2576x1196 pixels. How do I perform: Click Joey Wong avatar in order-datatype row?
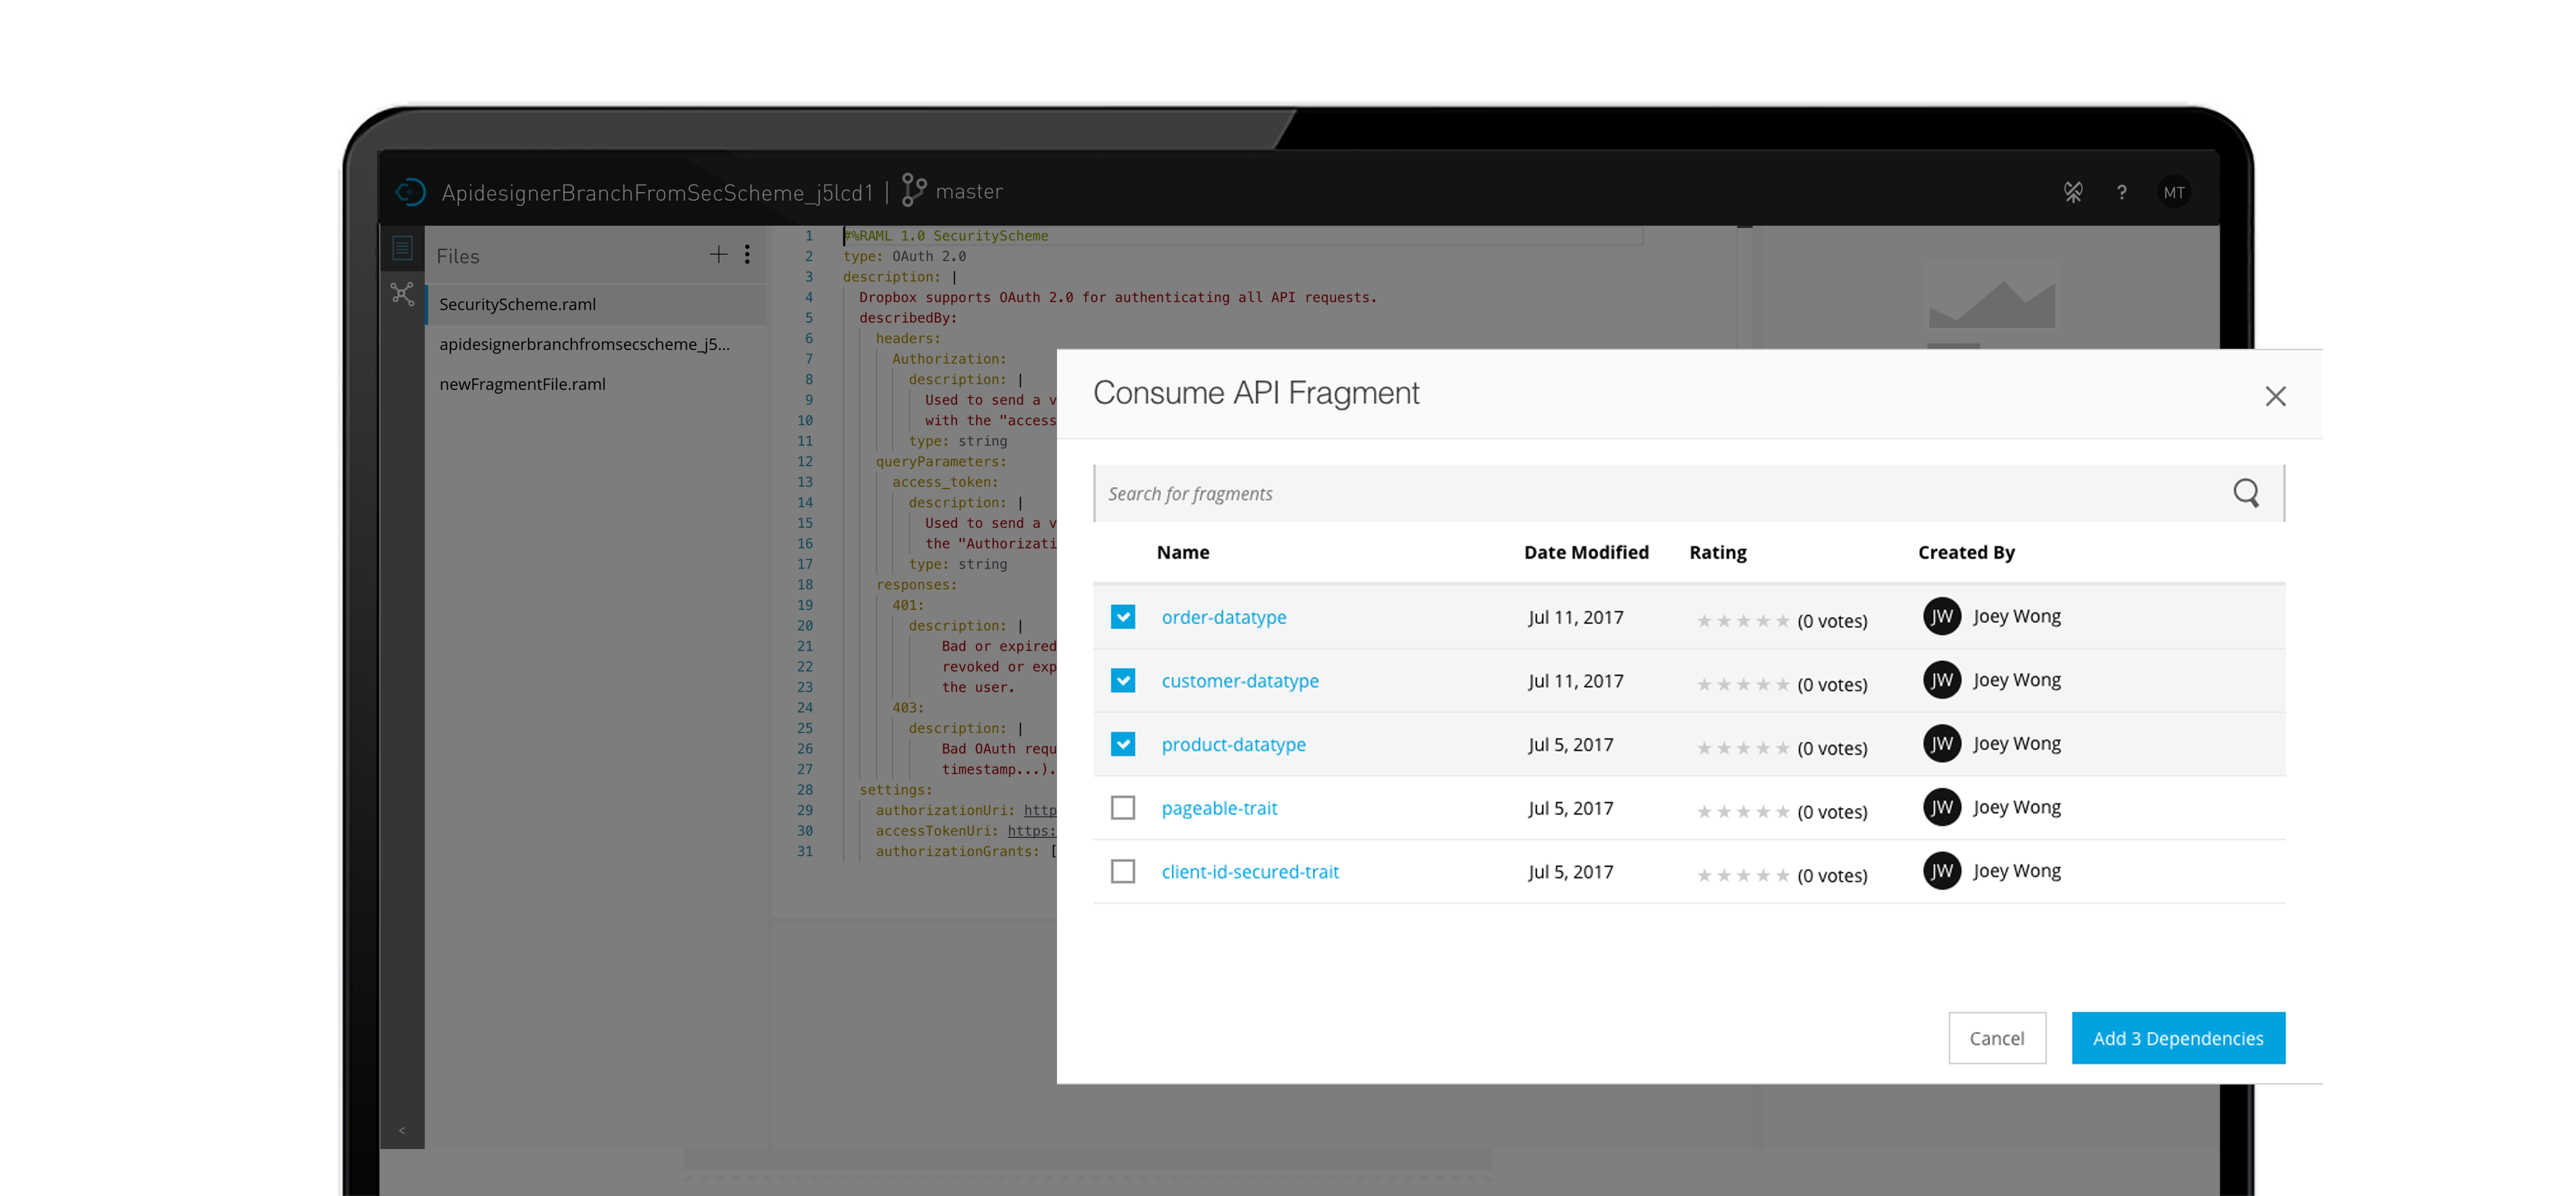[1941, 617]
